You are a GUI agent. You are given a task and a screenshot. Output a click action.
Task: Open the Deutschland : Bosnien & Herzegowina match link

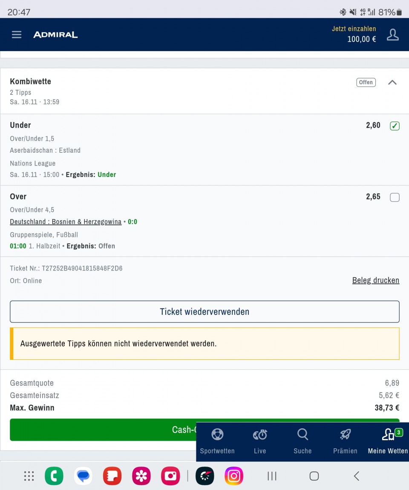point(66,222)
